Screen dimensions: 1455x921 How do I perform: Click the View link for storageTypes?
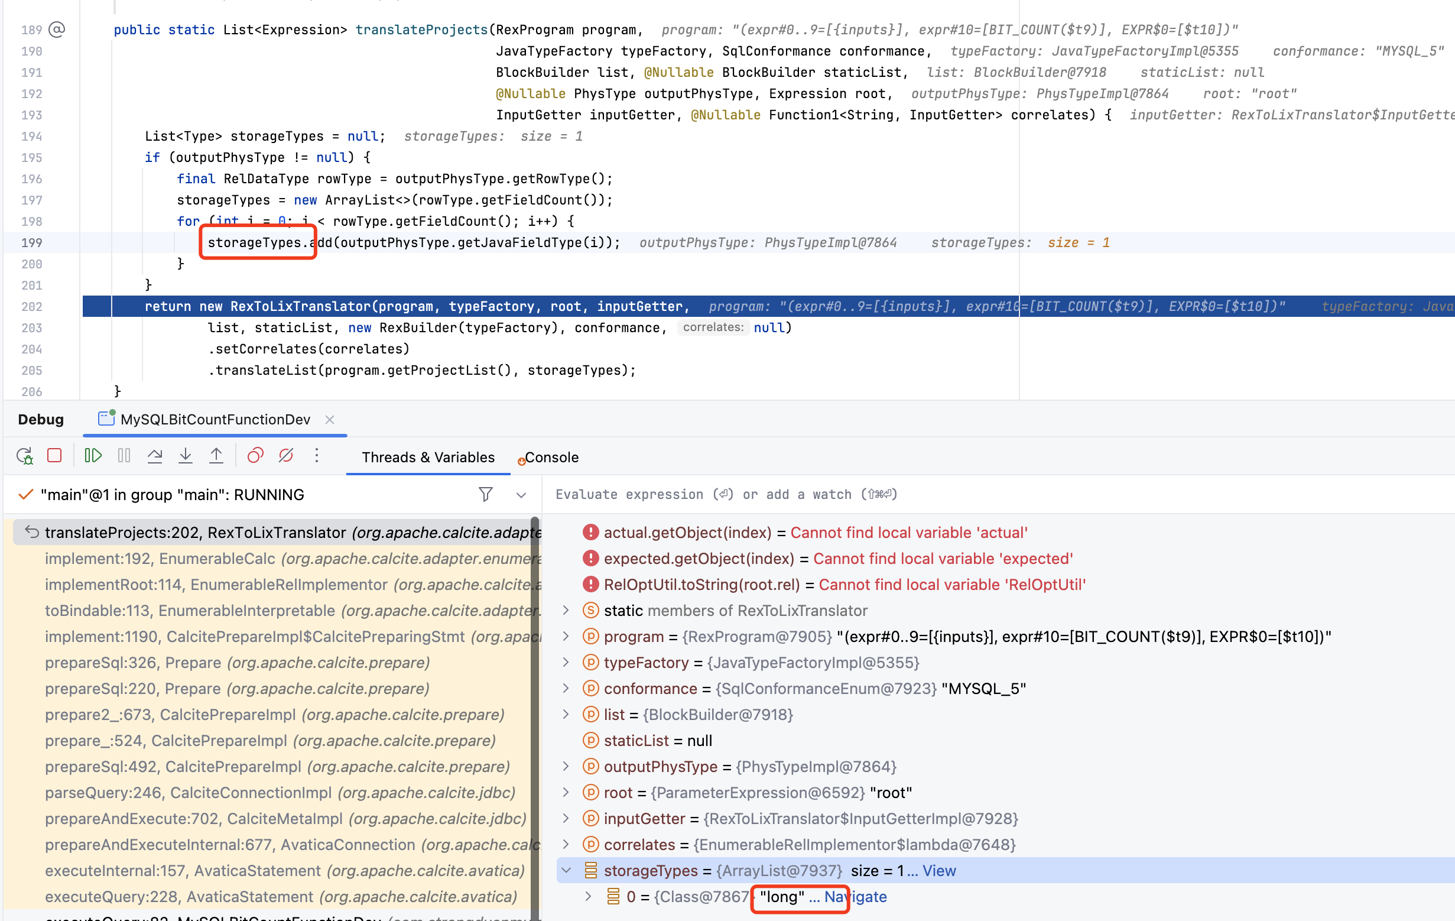coord(938,871)
